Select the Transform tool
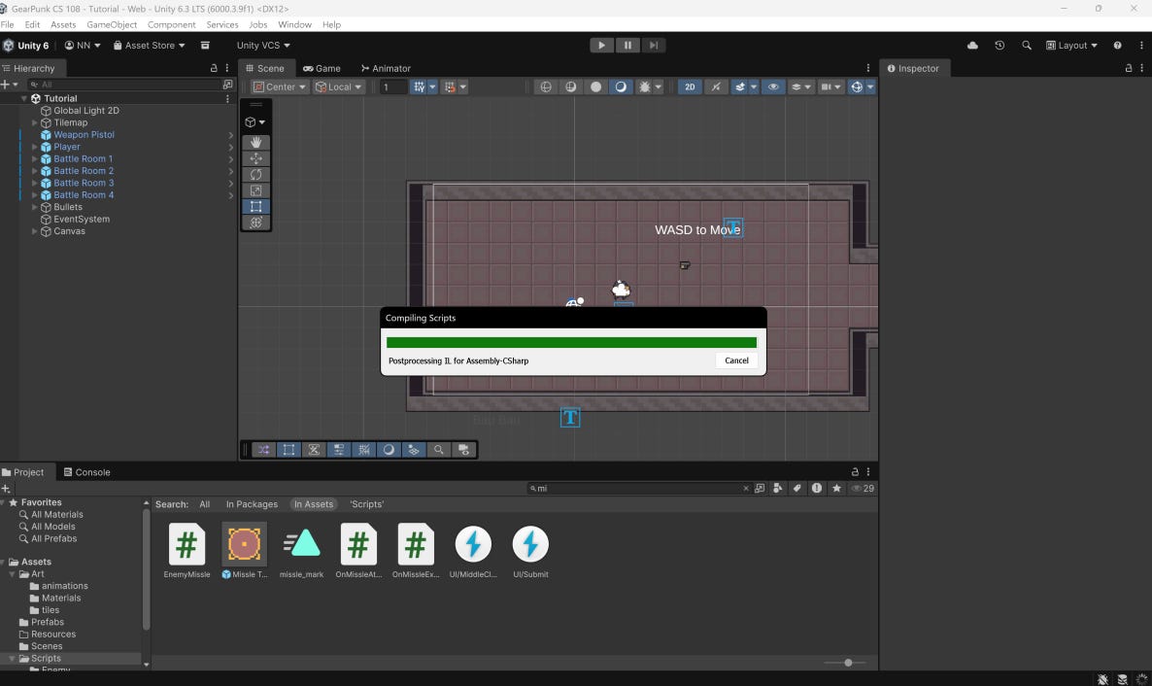Image resolution: width=1152 pixels, height=686 pixels. coord(255,223)
